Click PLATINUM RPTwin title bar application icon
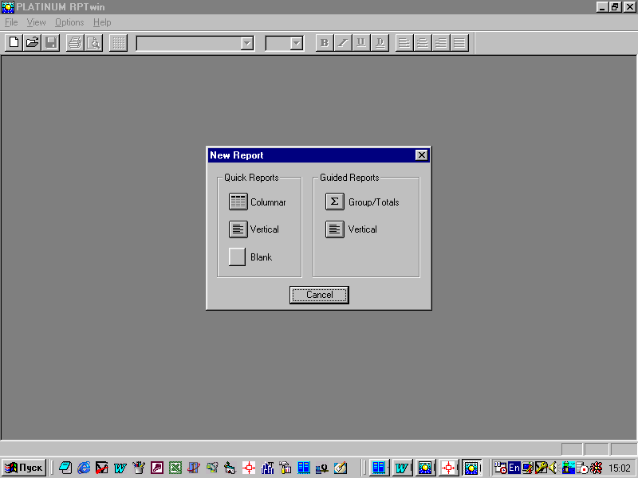Screen dimensions: 638x478 tap(8, 7)
